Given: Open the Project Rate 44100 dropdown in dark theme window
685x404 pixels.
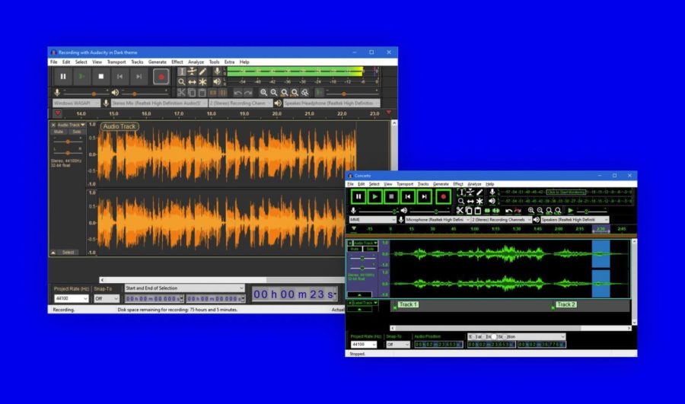Looking at the screenshot, I should click(71, 299).
